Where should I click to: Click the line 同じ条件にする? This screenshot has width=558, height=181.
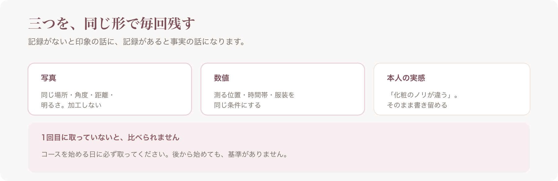237,105
